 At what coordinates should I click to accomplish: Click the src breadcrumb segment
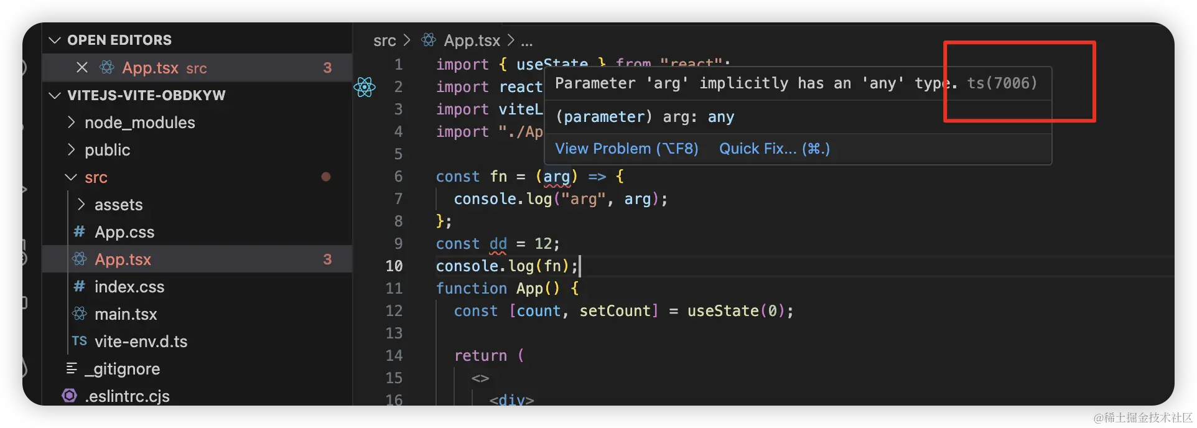coord(384,41)
